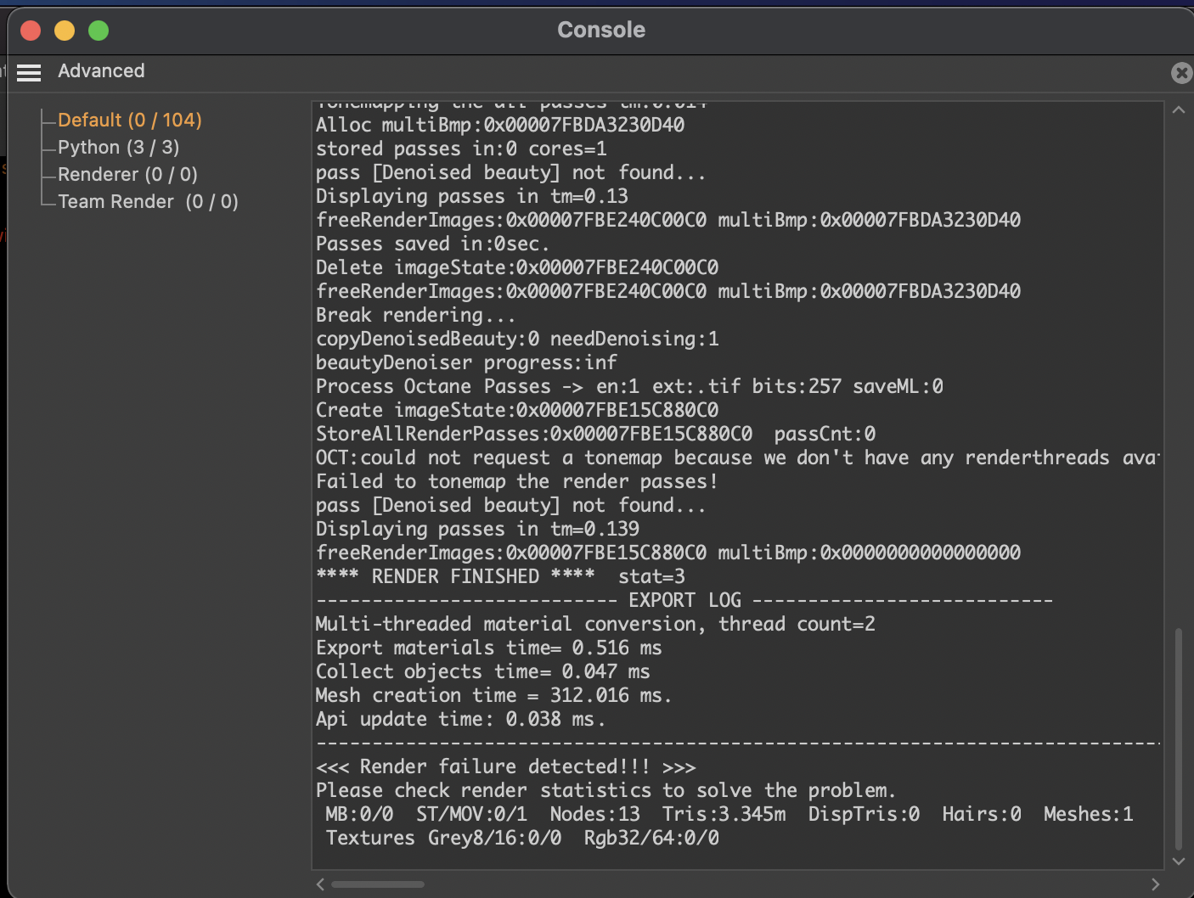Select the Default (0 / 104) log category

(129, 121)
